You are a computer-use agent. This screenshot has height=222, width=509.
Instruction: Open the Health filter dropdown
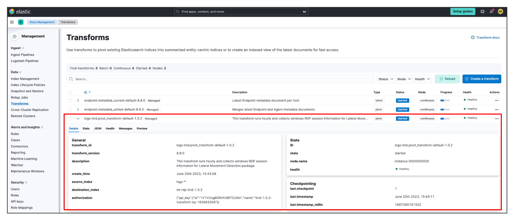[422, 79]
